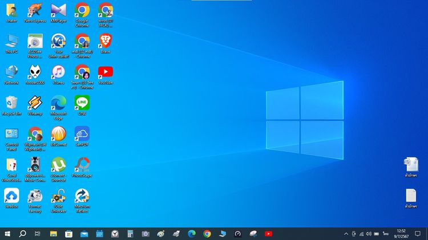Image resolution: width=428 pixels, height=240 pixels.
Task: Launch Corel VideoStudio from the desktop
Action: click(x=11, y=170)
